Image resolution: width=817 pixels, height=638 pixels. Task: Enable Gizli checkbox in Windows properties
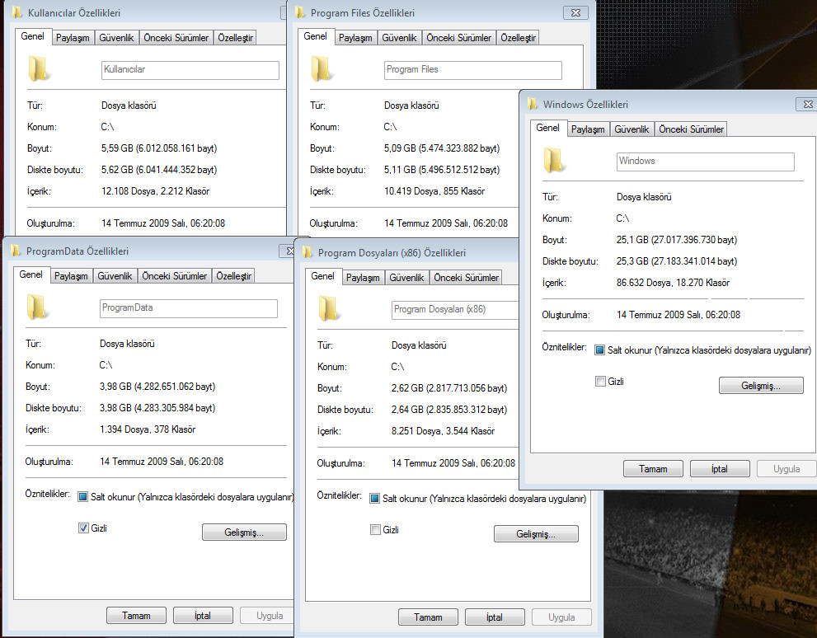click(x=600, y=382)
